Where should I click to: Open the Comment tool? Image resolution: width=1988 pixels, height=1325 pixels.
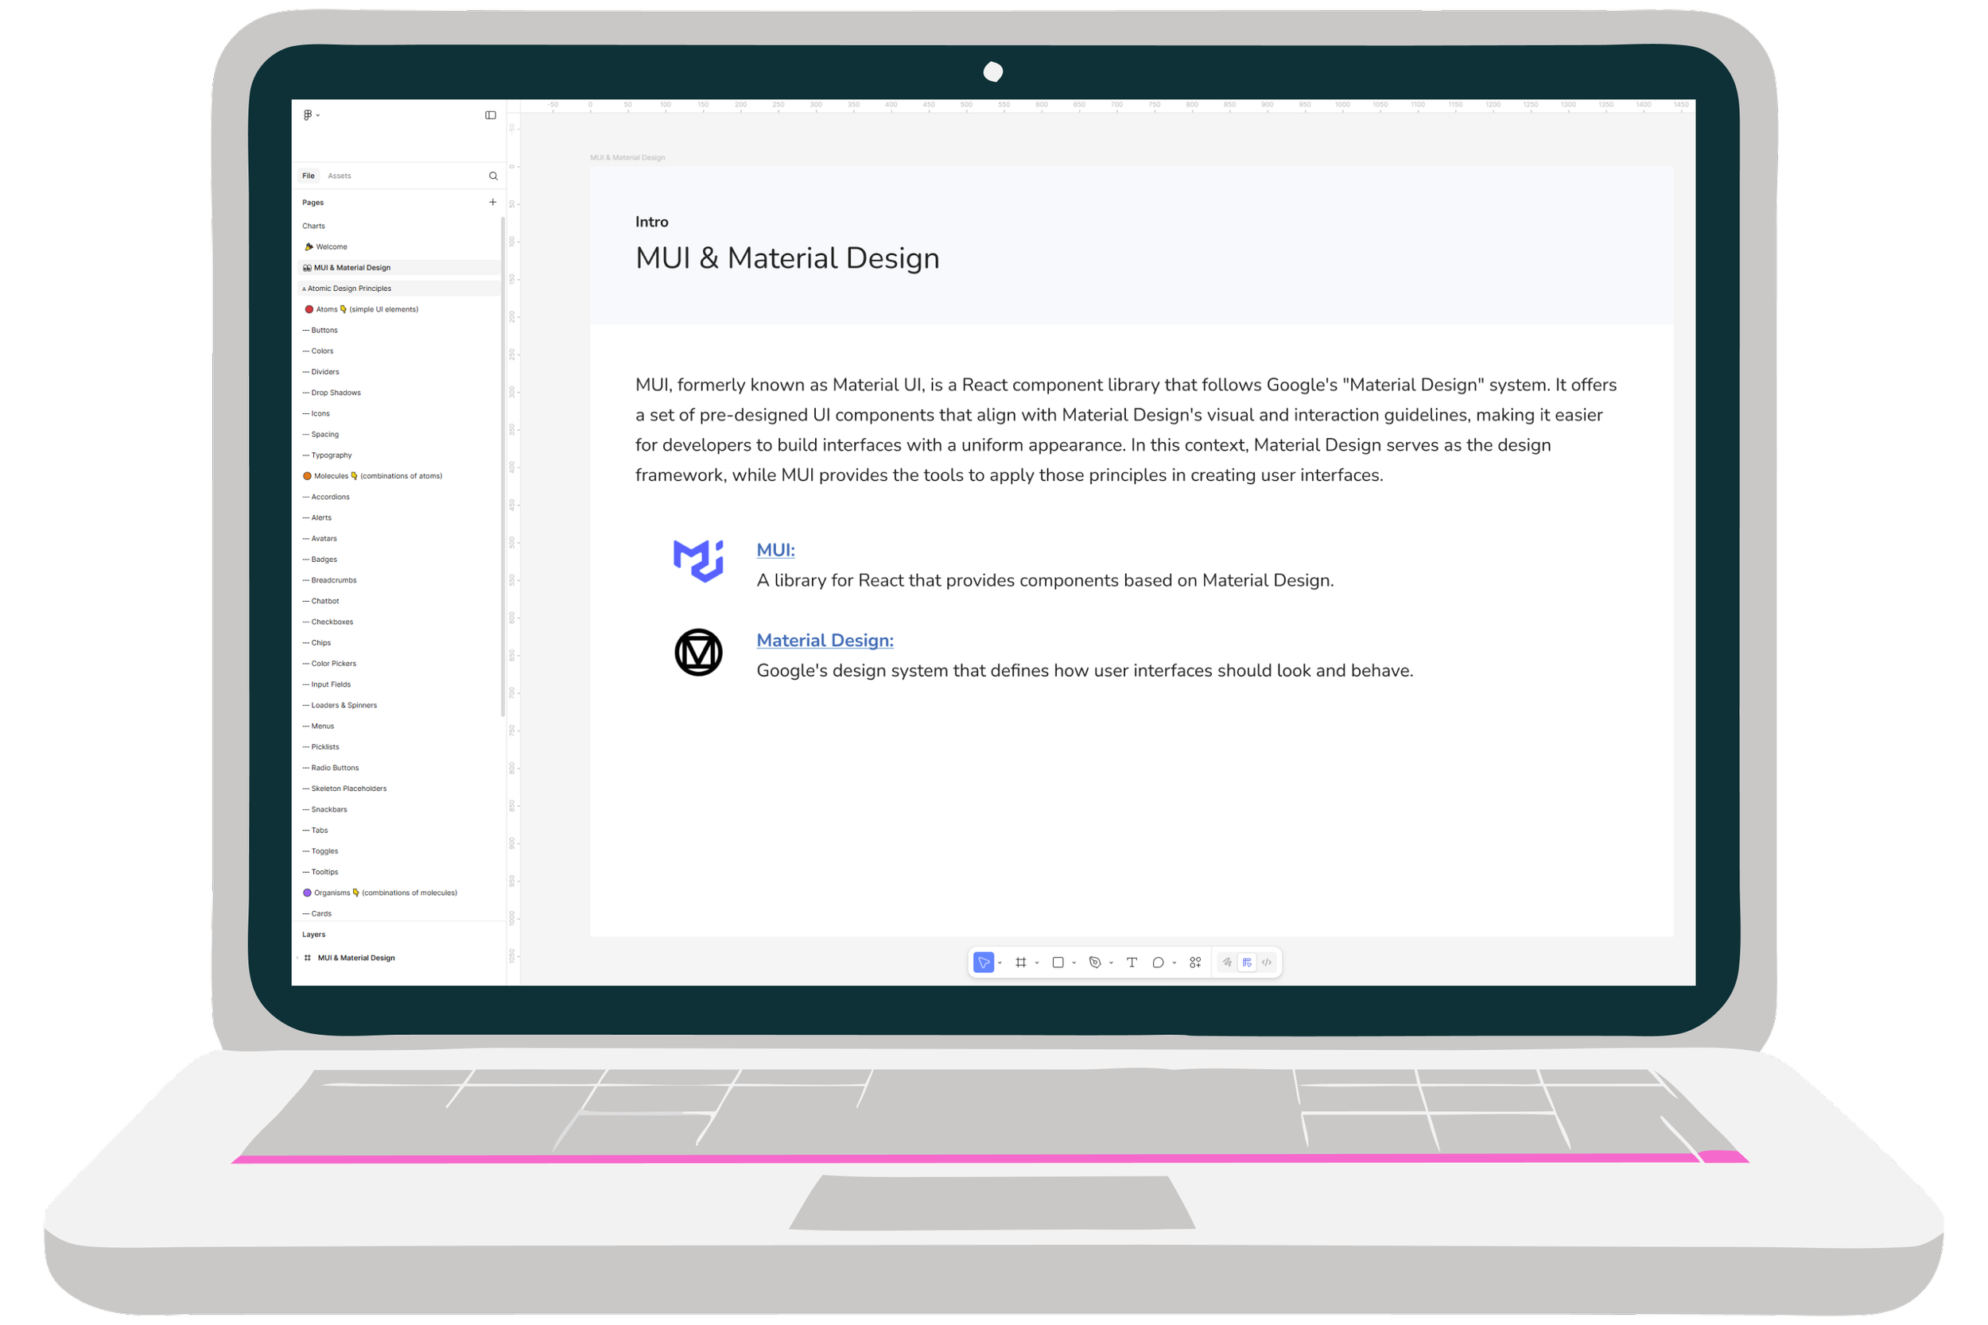(x=1159, y=962)
